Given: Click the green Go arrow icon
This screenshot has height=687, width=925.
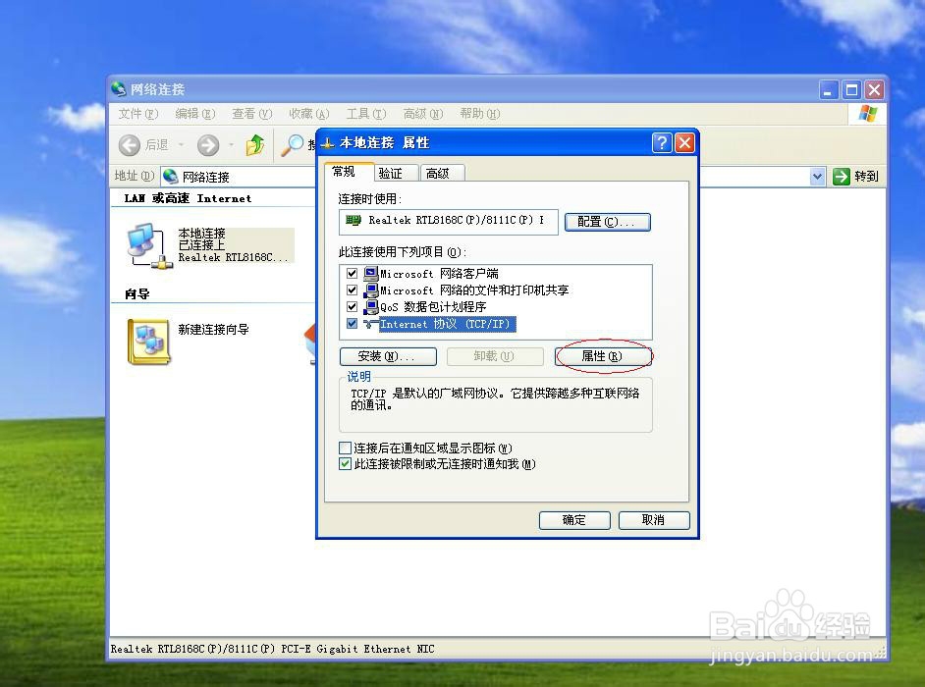Looking at the screenshot, I should click(x=841, y=177).
